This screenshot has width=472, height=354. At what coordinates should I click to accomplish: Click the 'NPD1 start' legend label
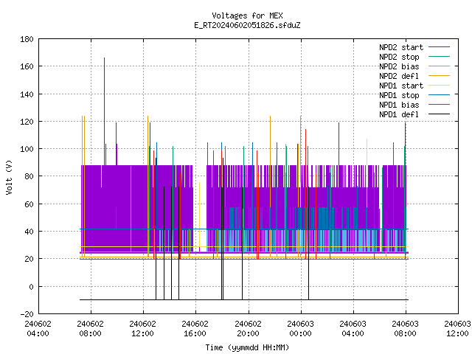click(401, 86)
